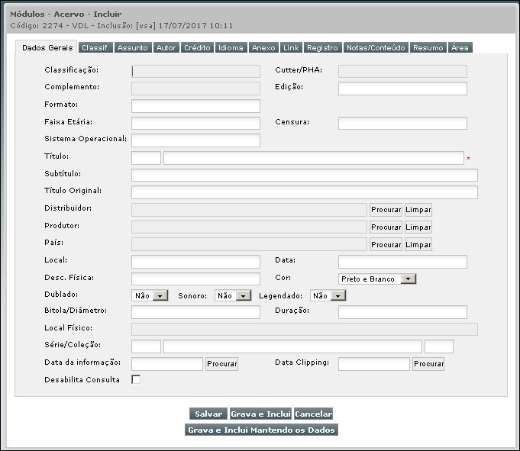Tick the Desabilita Consulta checkbox
Image resolution: width=520 pixels, height=451 pixels.
[x=136, y=379]
